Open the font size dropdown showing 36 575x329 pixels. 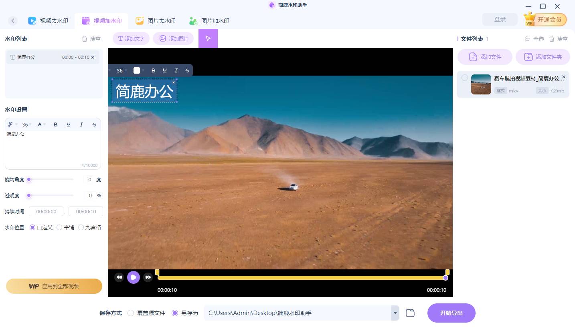pyautogui.click(x=26, y=124)
